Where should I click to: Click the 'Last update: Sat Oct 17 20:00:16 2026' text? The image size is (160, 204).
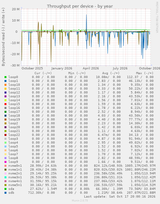tap(120, 197)
